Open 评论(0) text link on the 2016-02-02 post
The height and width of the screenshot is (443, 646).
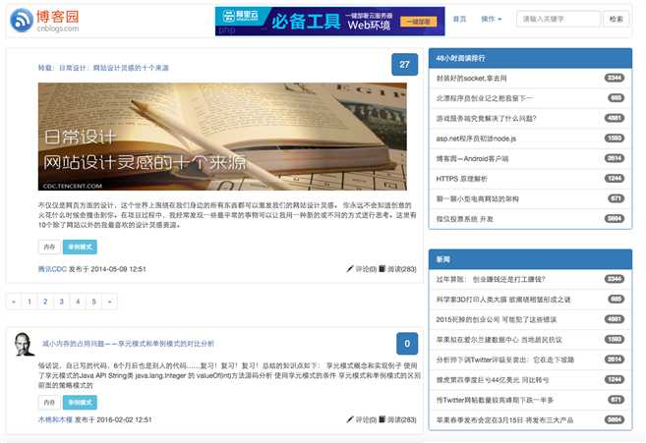click(x=366, y=419)
